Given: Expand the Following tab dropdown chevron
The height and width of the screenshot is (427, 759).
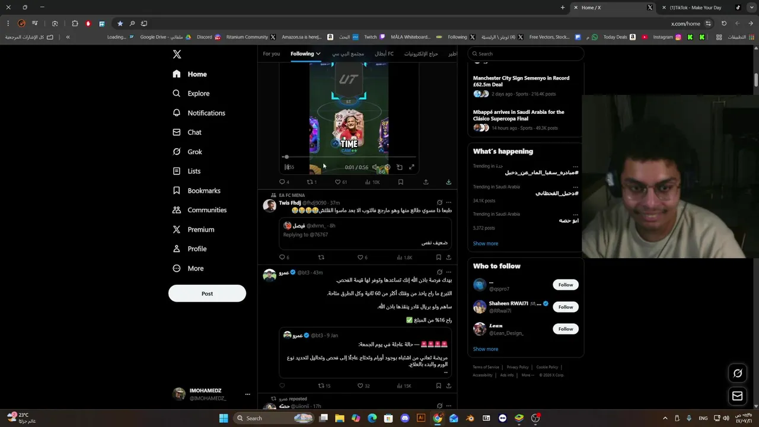Looking at the screenshot, I should point(318,54).
